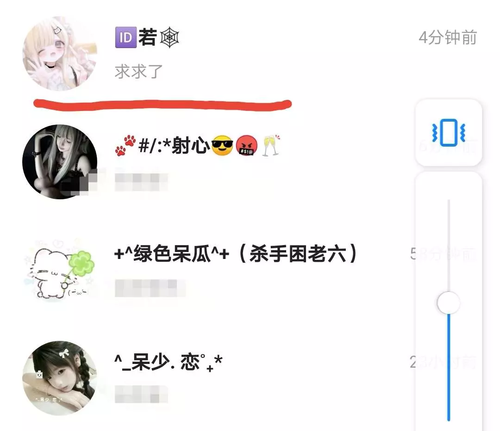Open chat named 呆少. 恋
The height and width of the screenshot is (431, 500).
169,362
